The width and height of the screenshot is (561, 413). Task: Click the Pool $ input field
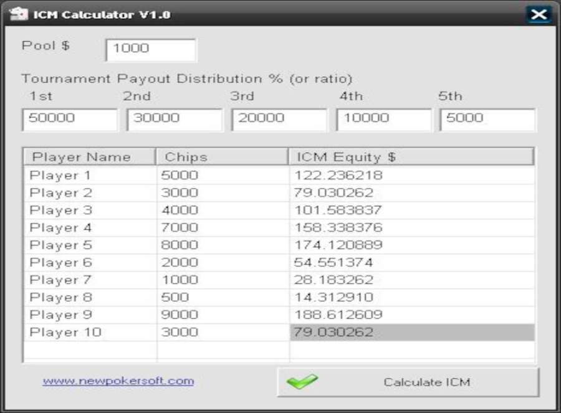(151, 50)
